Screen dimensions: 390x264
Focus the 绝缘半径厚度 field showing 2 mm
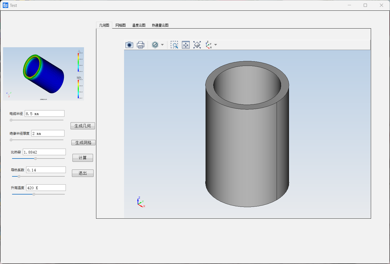[x=48, y=133]
